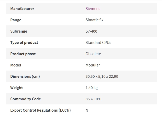Open the Siemens manufacturer link
The height and width of the screenshot is (117, 162).
point(93,8)
